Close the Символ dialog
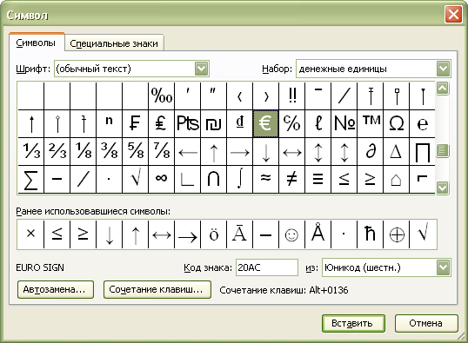 [453, 14]
